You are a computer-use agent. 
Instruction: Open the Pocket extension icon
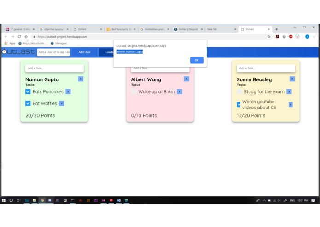click(297, 37)
